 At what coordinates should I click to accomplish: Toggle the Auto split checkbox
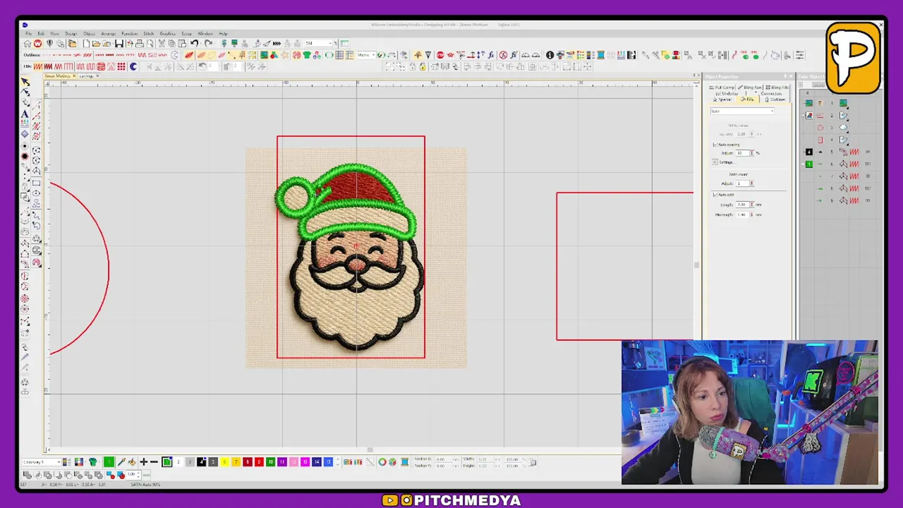(715, 195)
